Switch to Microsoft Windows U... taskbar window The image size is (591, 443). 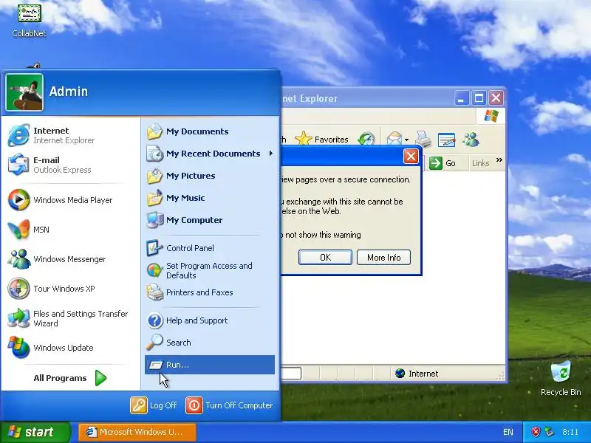coord(137,432)
